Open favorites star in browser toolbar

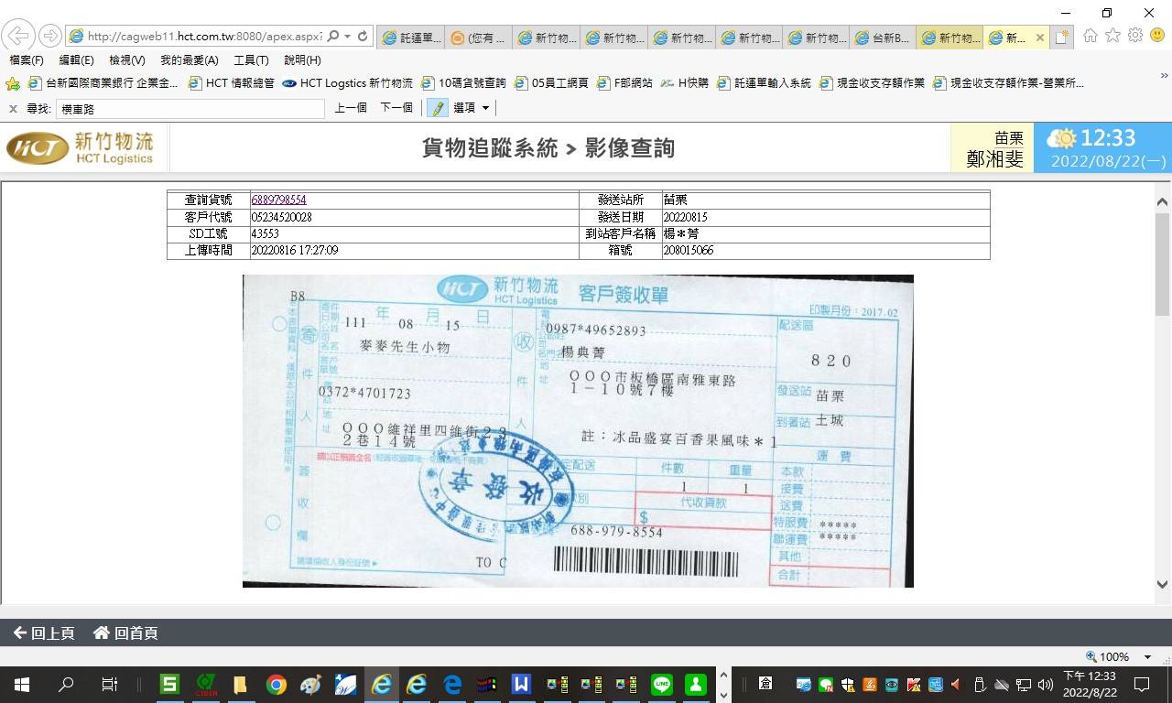pos(1112,36)
